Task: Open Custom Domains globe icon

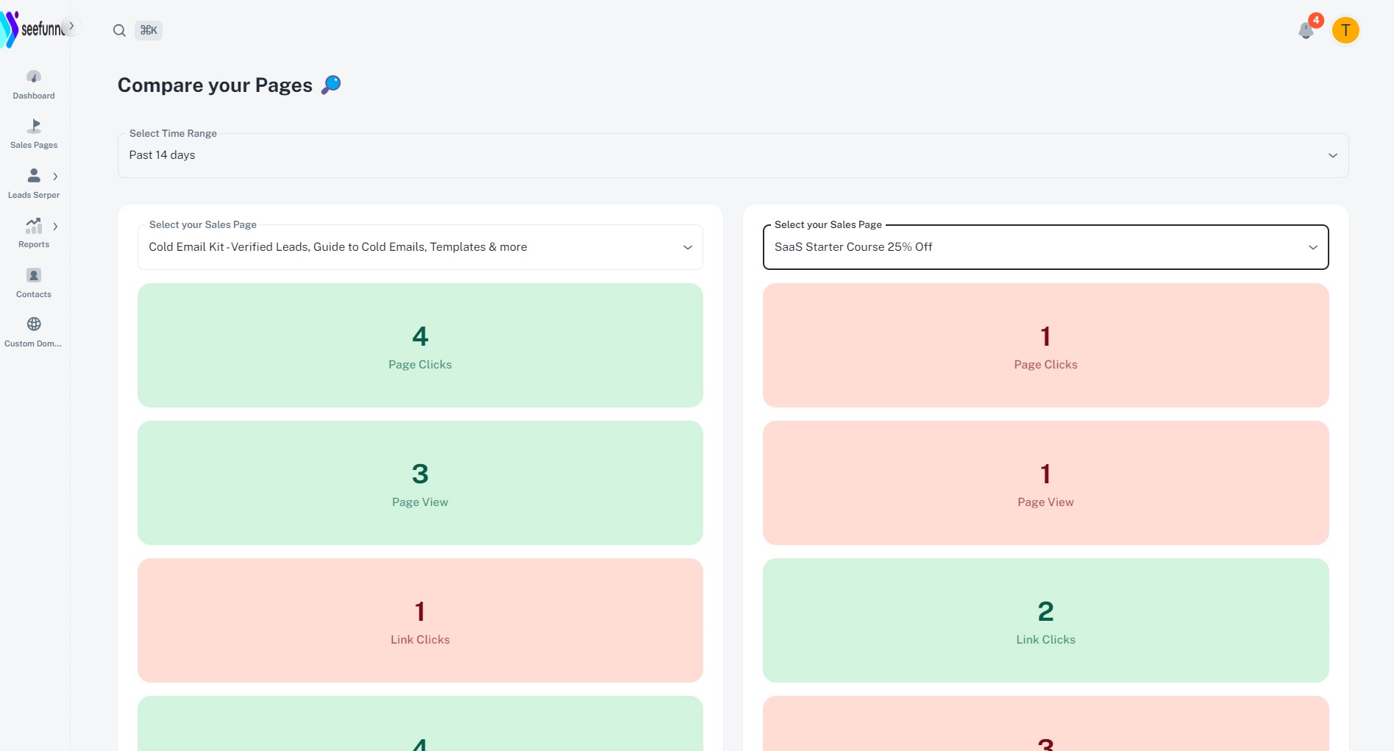Action: [x=34, y=324]
